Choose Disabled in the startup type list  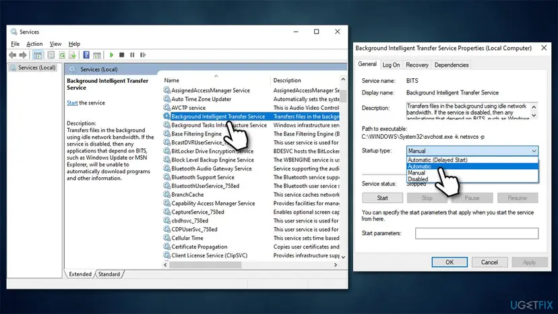pyautogui.click(x=472, y=179)
